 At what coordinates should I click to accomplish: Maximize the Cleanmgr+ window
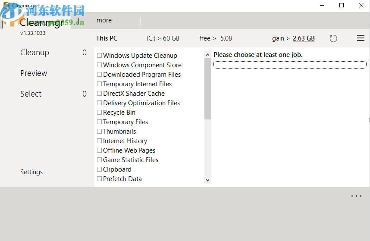click(342, 5)
